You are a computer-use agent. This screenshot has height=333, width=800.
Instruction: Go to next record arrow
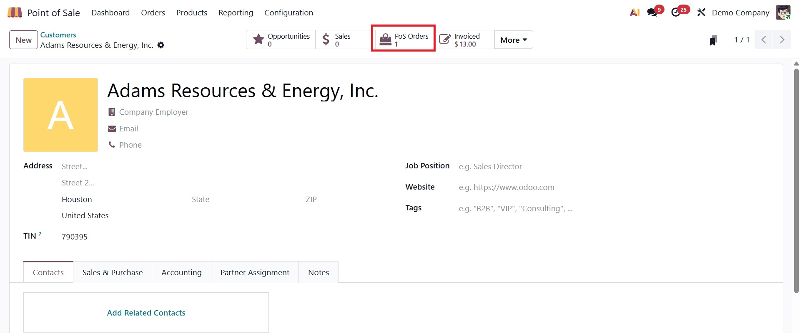(782, 40)
